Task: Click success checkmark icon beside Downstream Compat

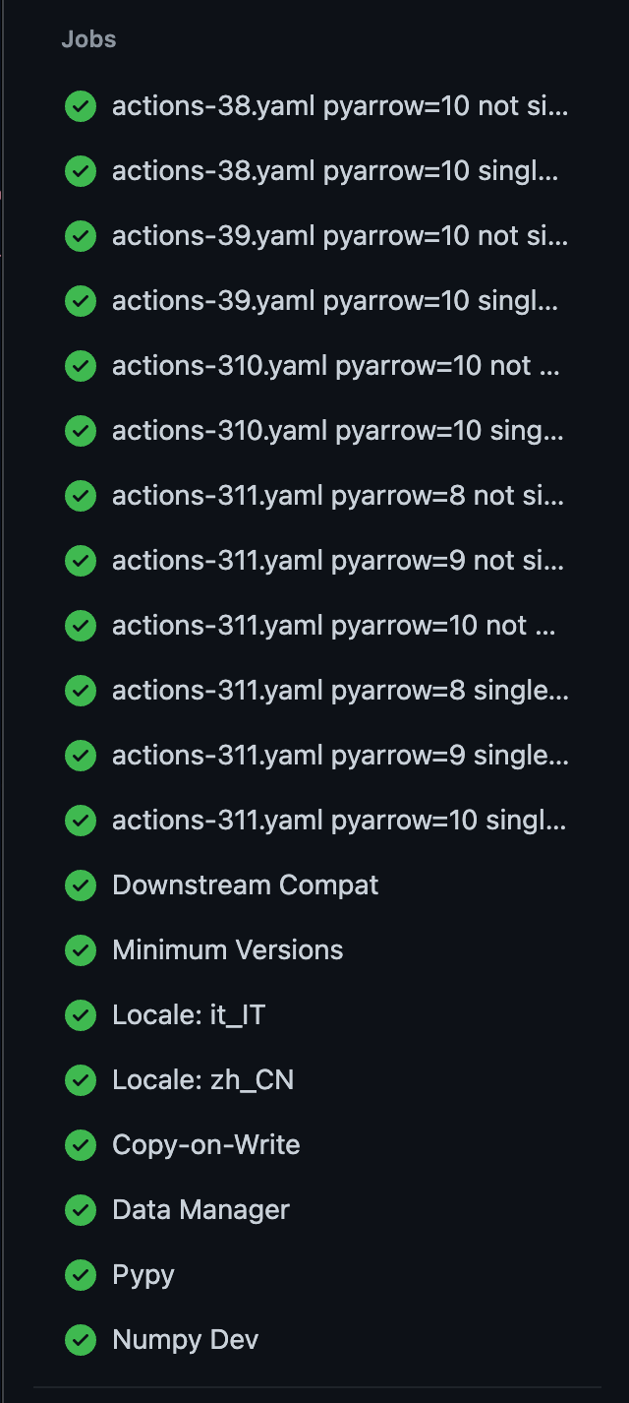Action: [x=80, y=885]
